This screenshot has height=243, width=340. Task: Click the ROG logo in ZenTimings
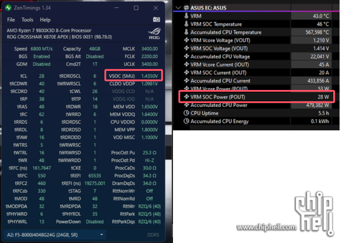(154, 34)
